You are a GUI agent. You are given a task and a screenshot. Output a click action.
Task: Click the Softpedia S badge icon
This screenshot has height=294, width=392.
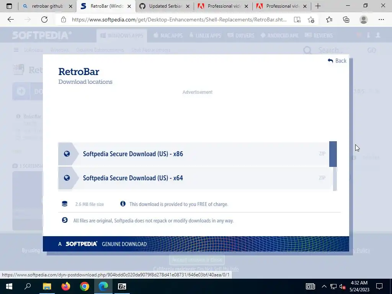click(65, 220)
